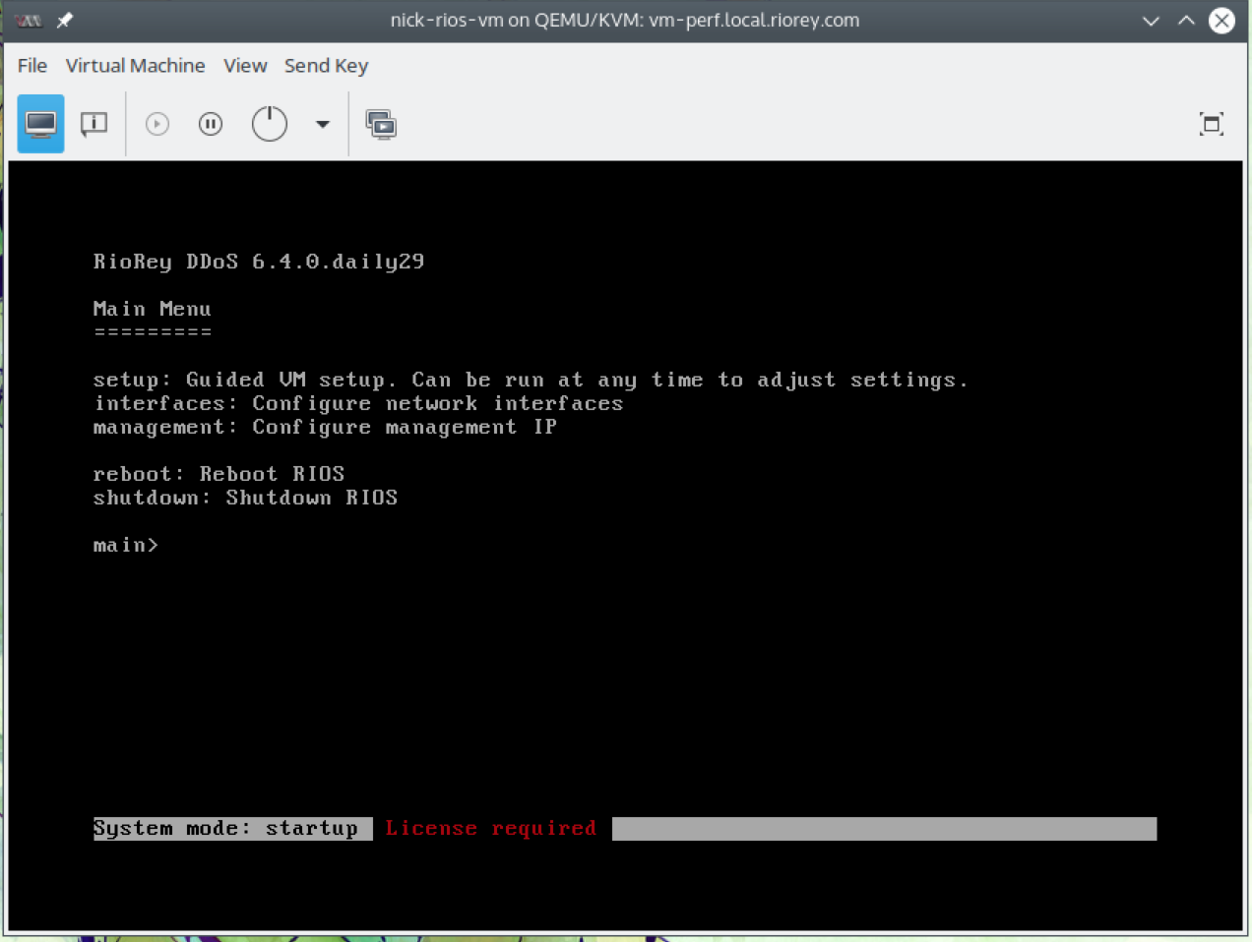The height and width of the screenshot is (942, 1252).
Task: Click the main> console prompt
Action: coord(126,545)
